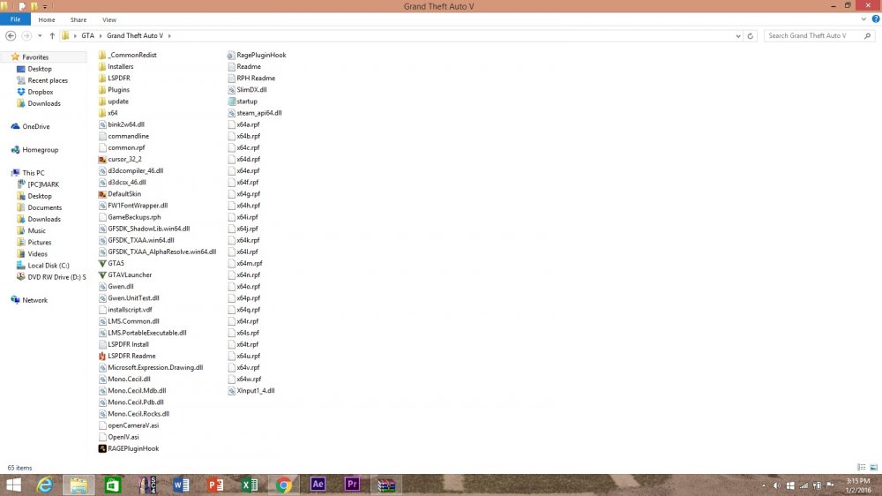
Task: Open Adobe After Effects from taskbar
Action: point(318,485)
